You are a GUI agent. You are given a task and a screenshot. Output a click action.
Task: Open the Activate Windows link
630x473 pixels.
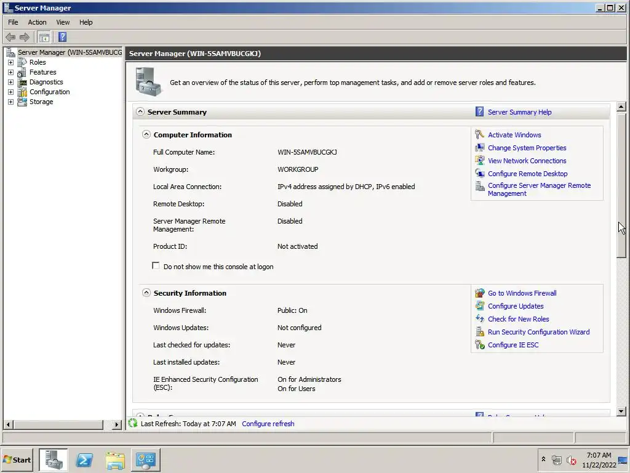(514, 135)
